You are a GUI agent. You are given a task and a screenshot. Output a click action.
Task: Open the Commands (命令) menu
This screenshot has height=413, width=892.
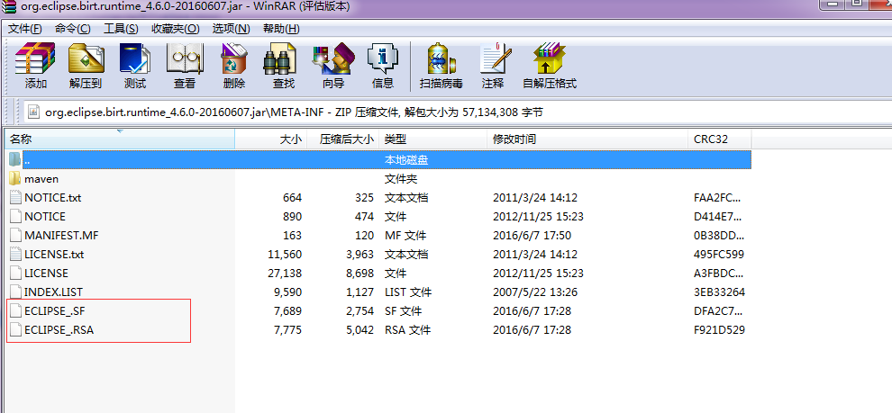click(x=73, y=29)
